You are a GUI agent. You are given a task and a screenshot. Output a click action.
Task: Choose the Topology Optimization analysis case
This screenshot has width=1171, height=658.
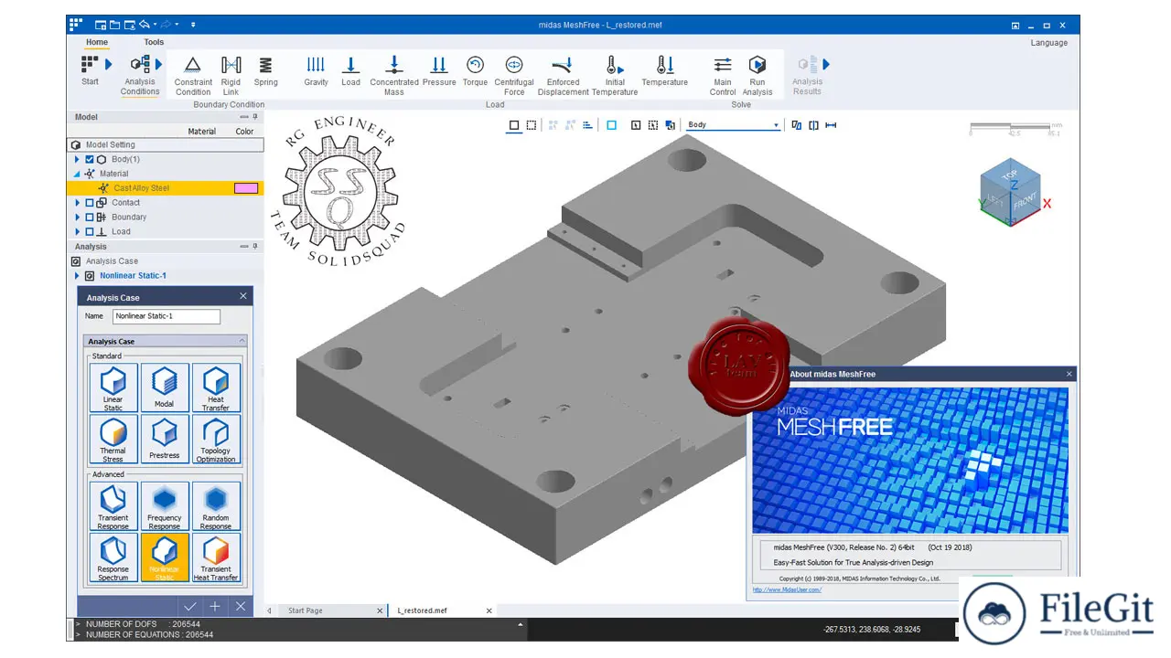tap(216, 440)
